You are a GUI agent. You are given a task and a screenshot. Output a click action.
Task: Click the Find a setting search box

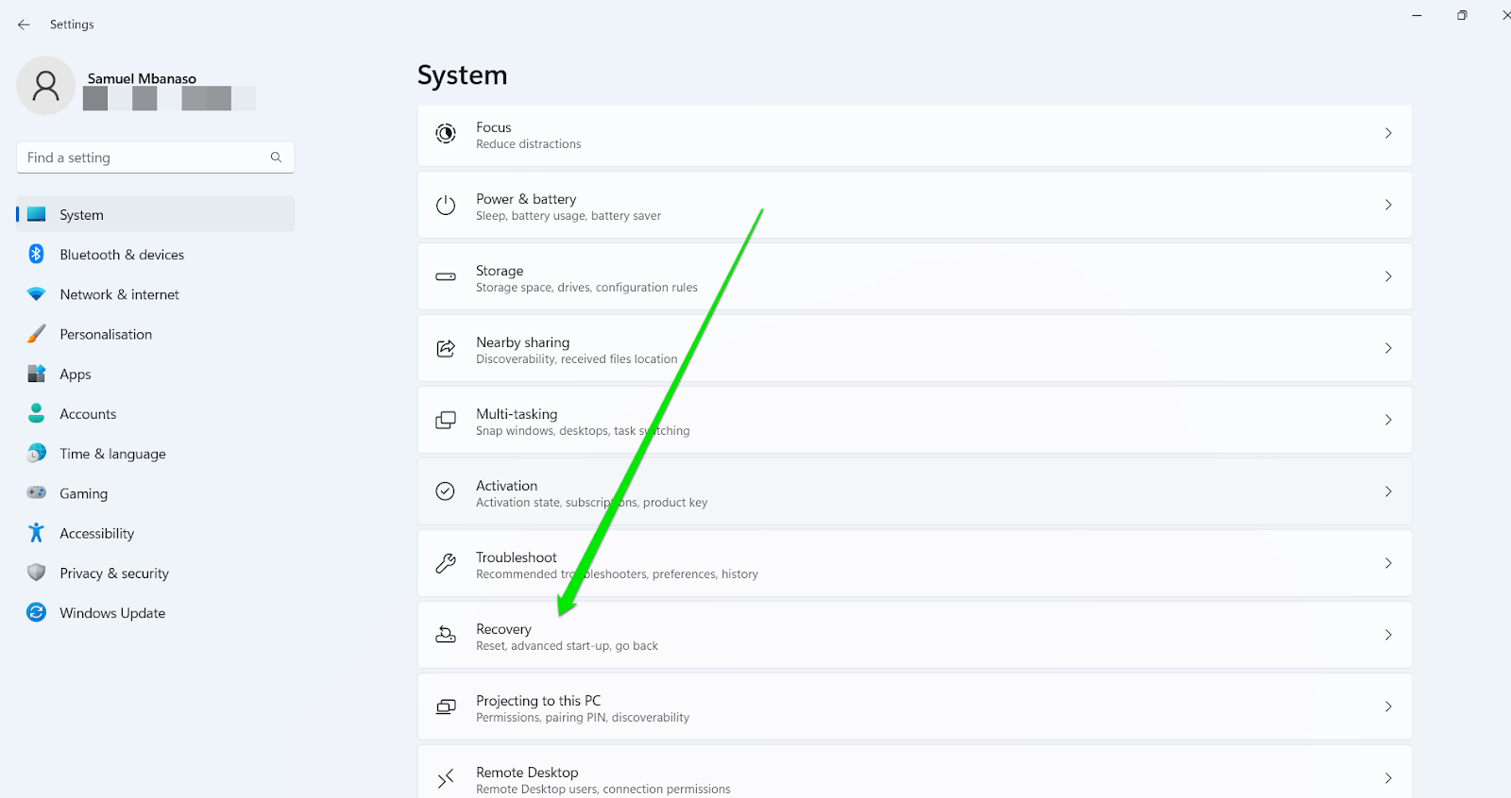click(156, 158)
